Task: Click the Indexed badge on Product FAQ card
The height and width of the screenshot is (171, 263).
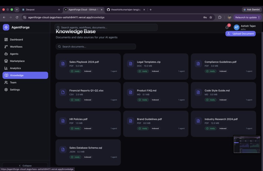Action: pos(155,100)
